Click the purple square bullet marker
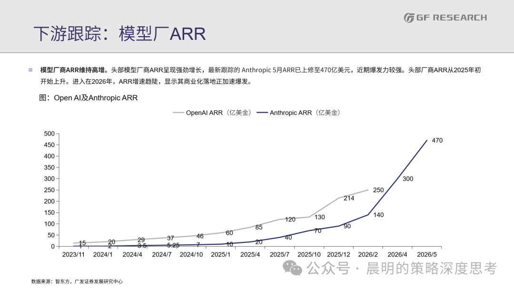514x289 pixels. (x=30, y=70)
